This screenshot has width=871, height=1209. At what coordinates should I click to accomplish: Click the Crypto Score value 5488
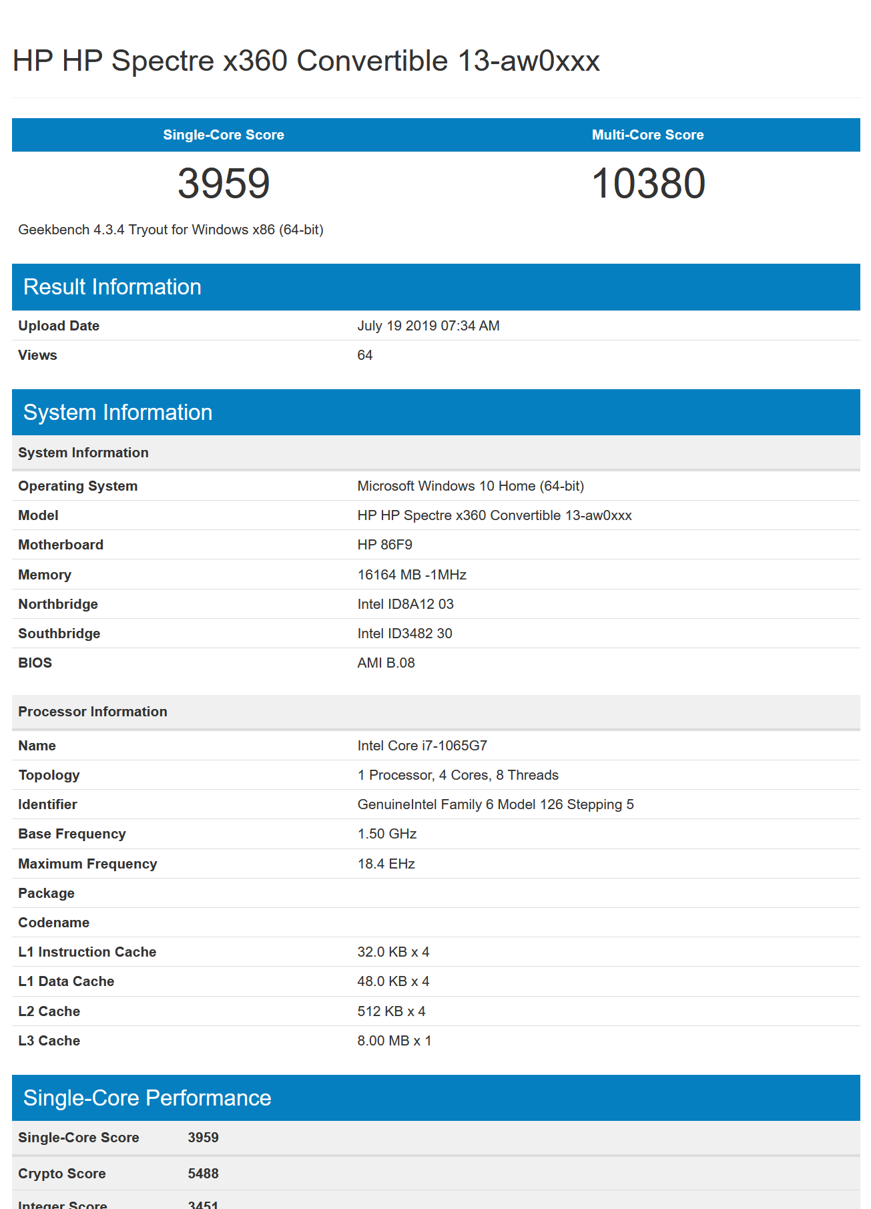point(203,1174)
